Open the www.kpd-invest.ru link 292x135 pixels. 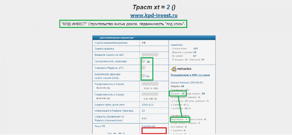(154, 16)
